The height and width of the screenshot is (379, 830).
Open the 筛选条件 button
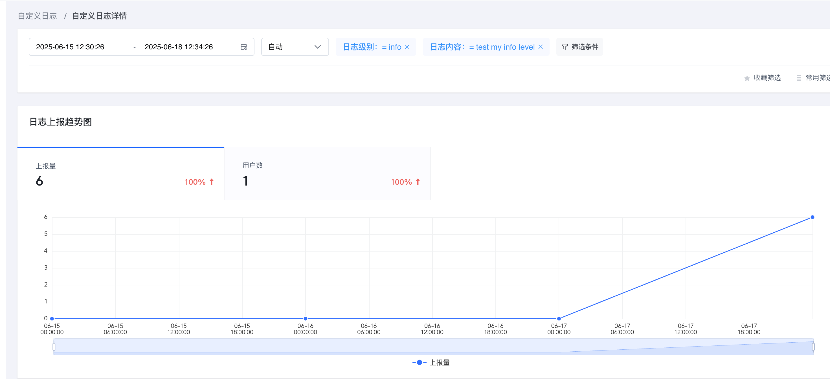point(579,47)
